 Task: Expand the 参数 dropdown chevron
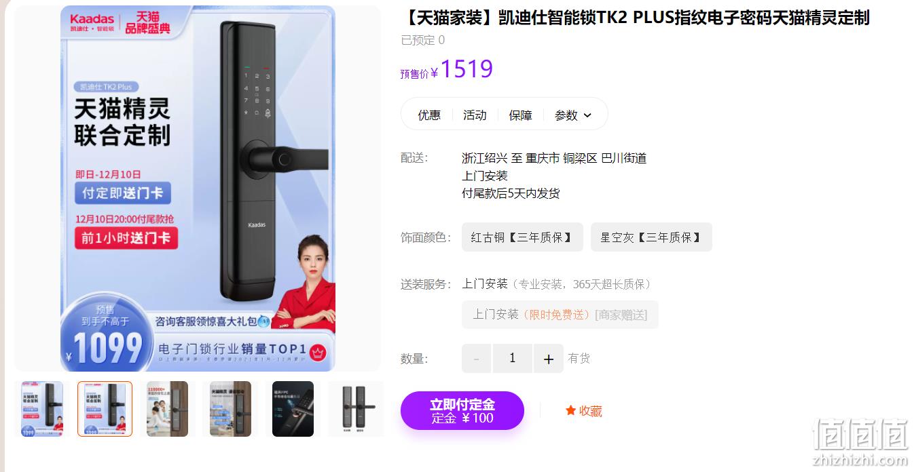tap(587, 115)
